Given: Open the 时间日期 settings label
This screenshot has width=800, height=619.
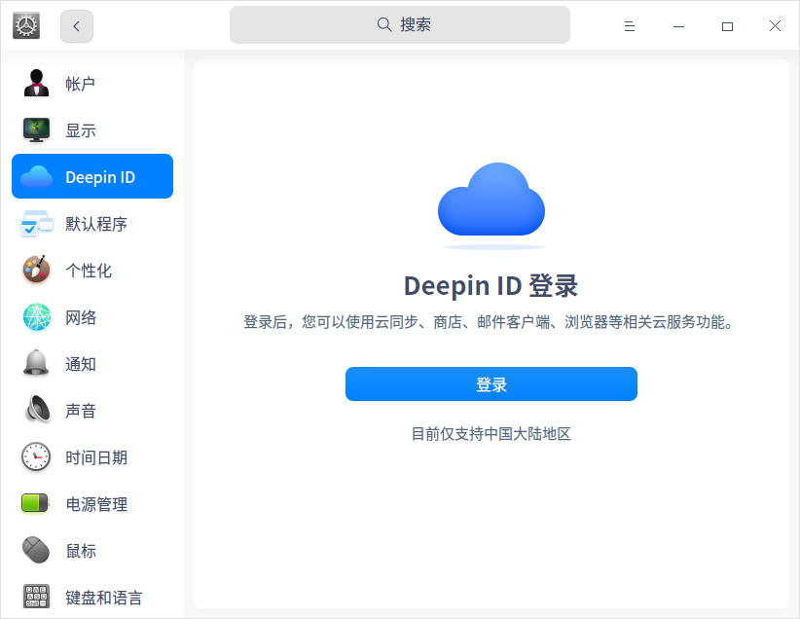Looking at the screenshot, I should click(96, 457).
